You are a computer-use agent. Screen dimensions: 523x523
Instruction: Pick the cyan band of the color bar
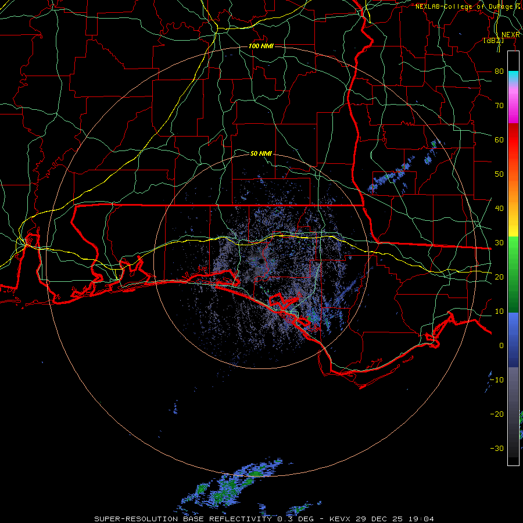coord(513,77)
